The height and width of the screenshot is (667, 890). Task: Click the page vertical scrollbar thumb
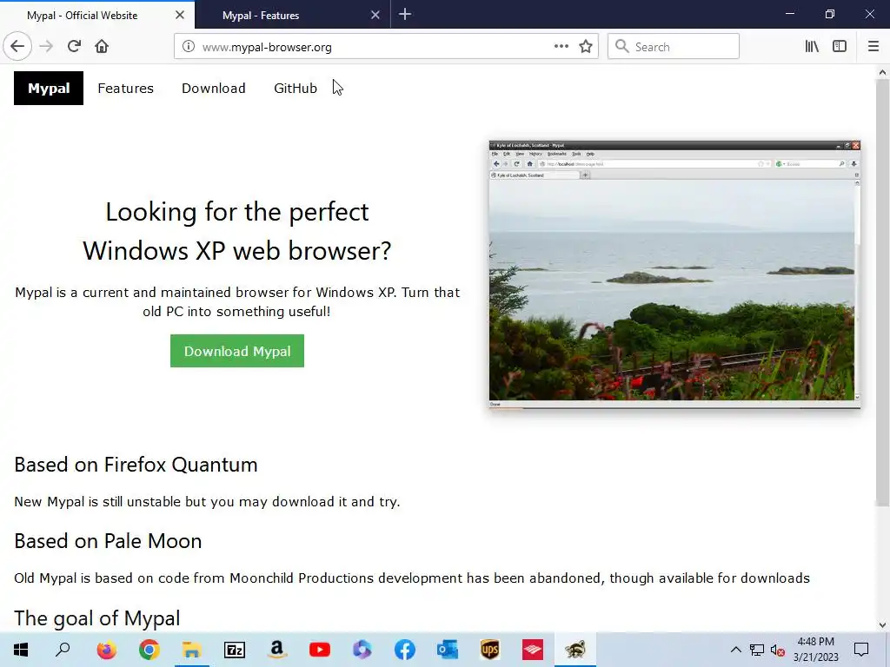click(x=882, y=292)
